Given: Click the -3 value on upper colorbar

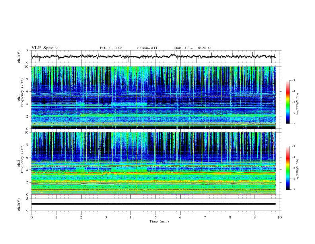Looking at the screenshot, I should click(293, 81).
